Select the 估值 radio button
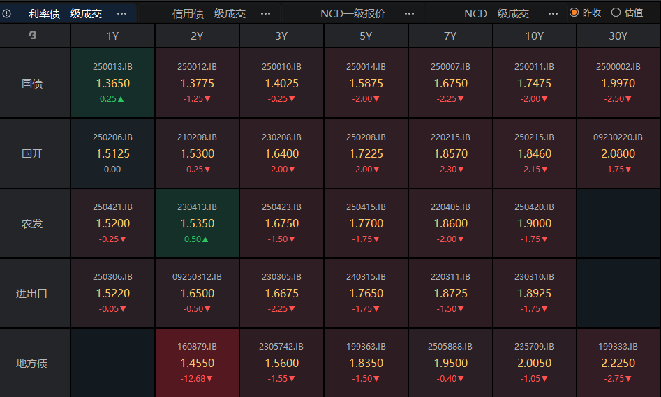Image resolution: width=661 pixels, height=397 pixels. click(x=616, y=13)
